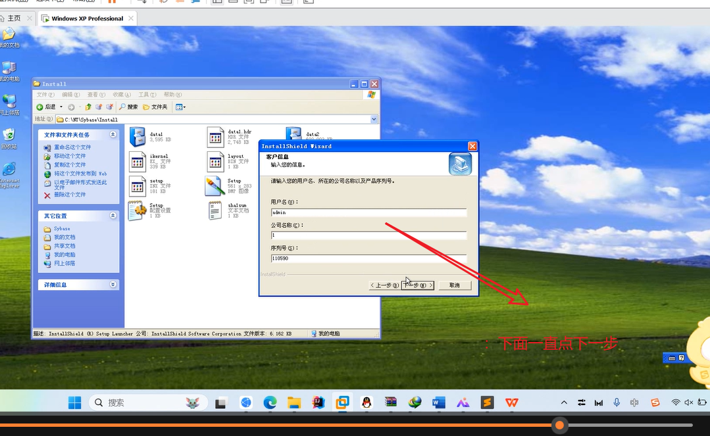Viewport: 710px width, 436px height.
Task: Select the sha1sum text document icon
Action: [x=215, y=211]
